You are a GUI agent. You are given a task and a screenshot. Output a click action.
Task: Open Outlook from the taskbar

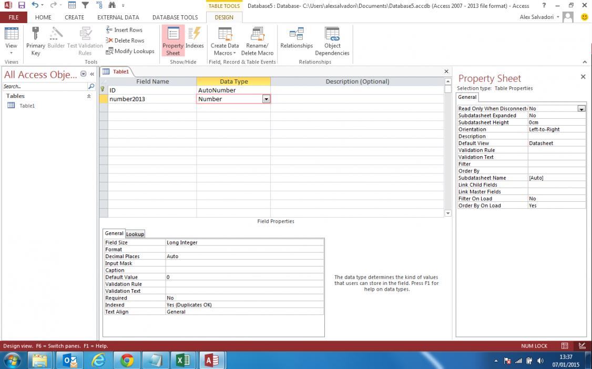point(70,360)
